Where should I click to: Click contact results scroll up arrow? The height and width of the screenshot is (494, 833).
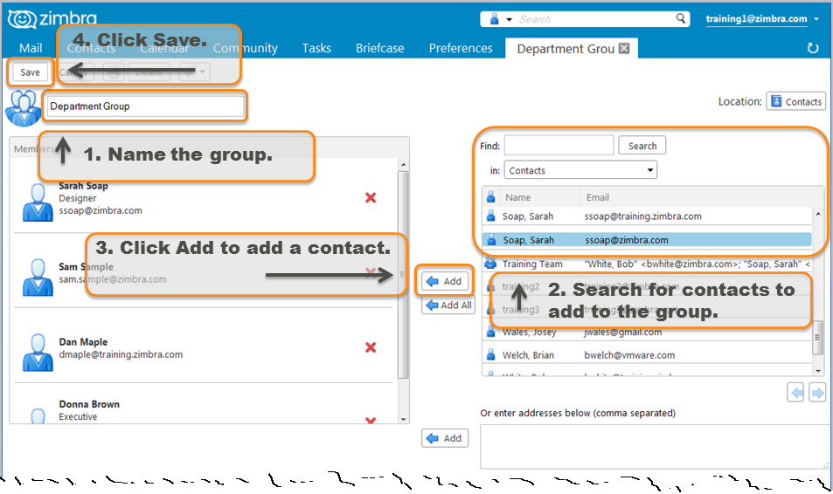(818, 214)
